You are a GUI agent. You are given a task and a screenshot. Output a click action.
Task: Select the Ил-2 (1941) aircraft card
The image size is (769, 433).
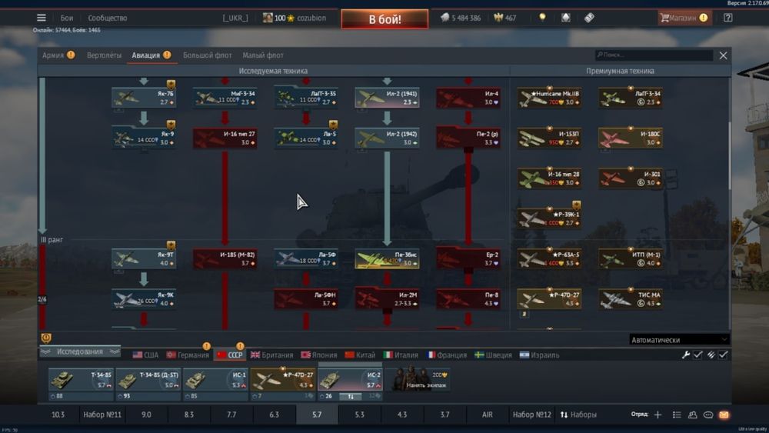tap(387, 98)
